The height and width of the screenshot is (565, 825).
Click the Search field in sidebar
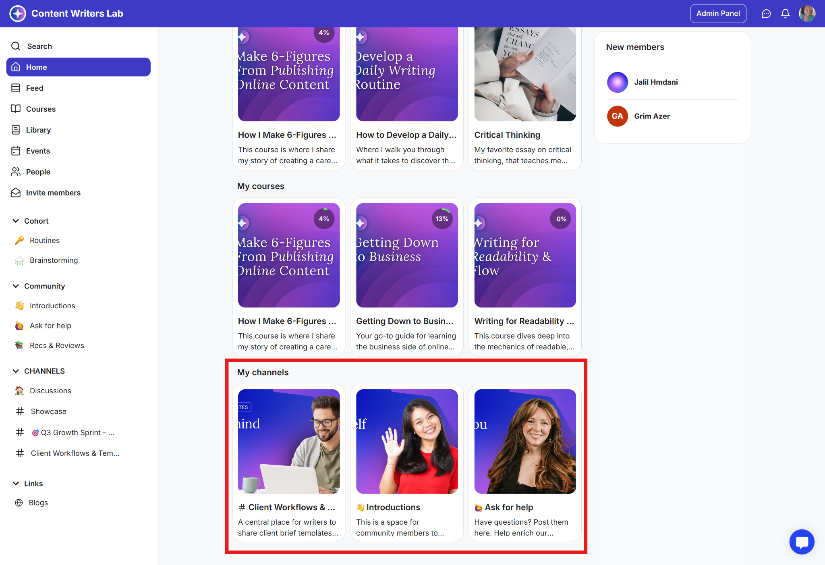tap(39, 46)
